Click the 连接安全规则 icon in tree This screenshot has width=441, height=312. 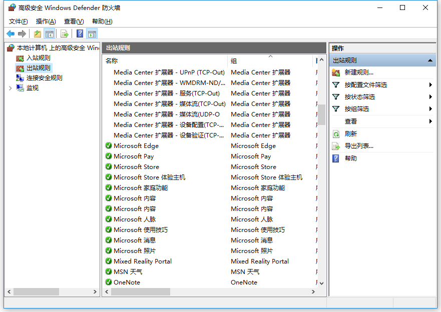click(20, 78)
